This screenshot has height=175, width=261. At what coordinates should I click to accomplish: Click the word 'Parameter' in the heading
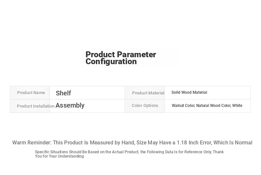(x=136, y=55)
